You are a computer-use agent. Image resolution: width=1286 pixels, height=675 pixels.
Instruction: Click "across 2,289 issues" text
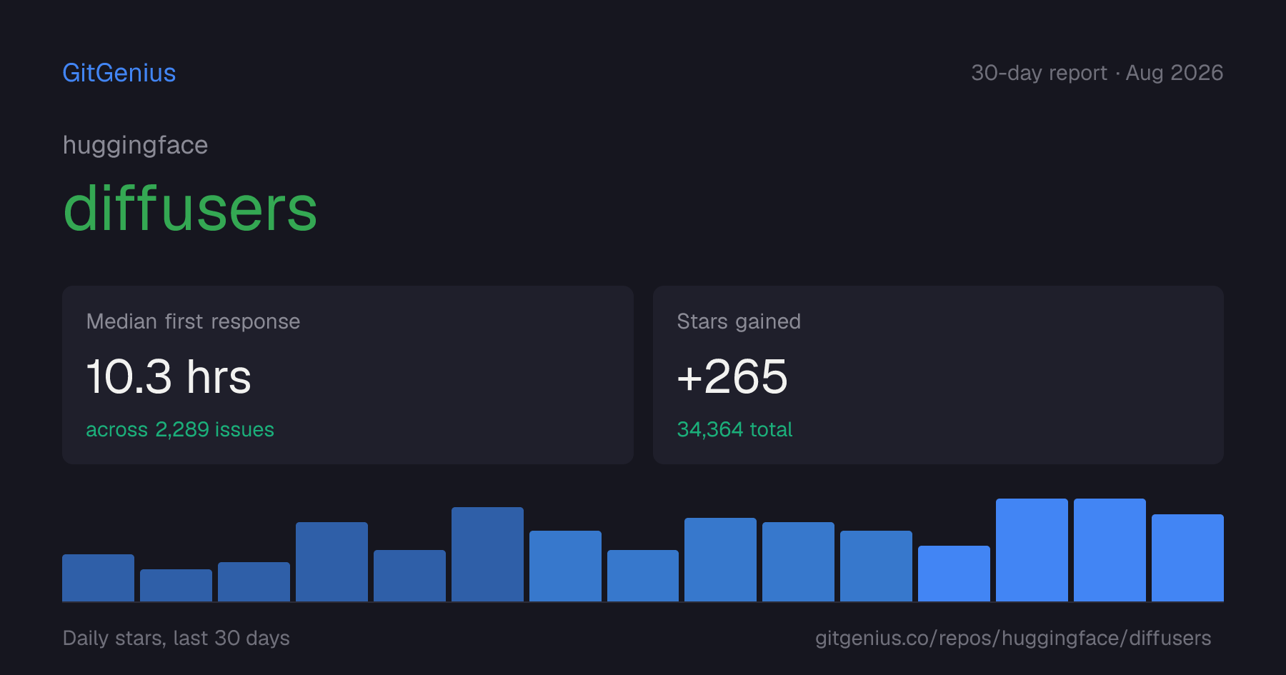click(x=180, y=429)
